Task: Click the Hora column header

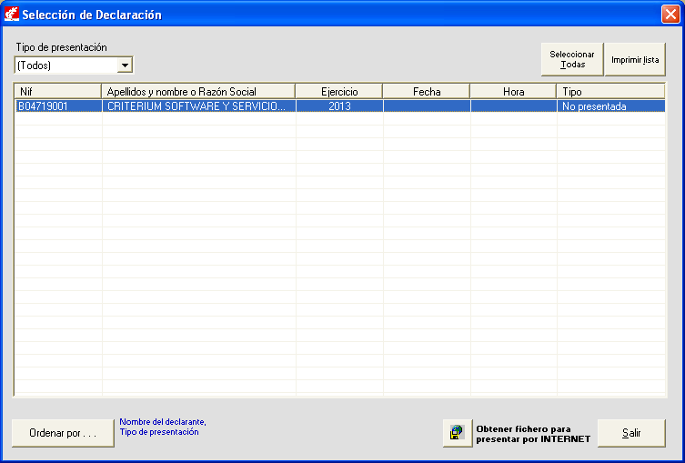Action: (x=514, y=92)
